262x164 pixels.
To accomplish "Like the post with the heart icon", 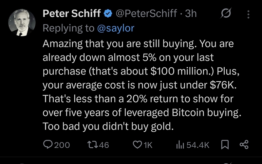I will [x=137, y=145].
